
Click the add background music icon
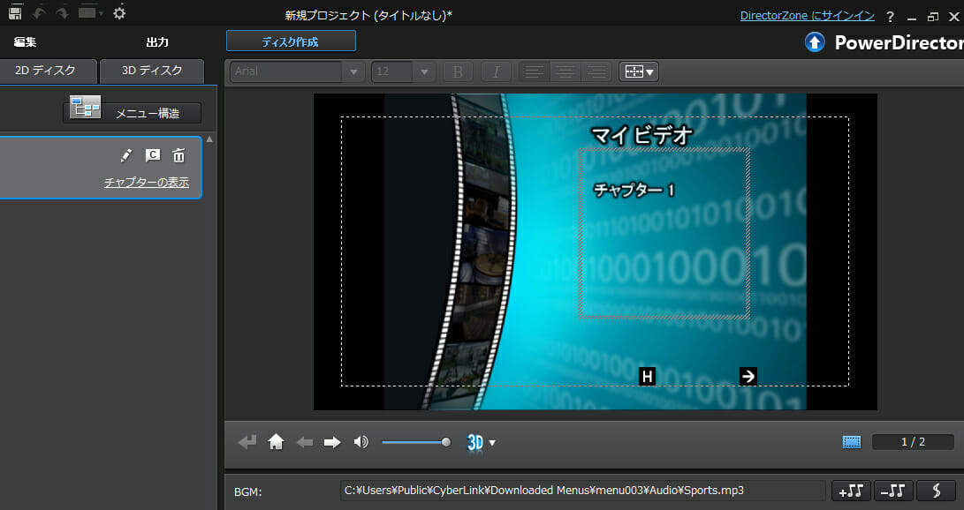pyautogui.click(x=851, y=491)
